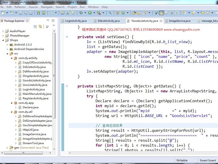218x164 pixels.
Task: Toggle code folding for setViews method
Action: point(67,37)
